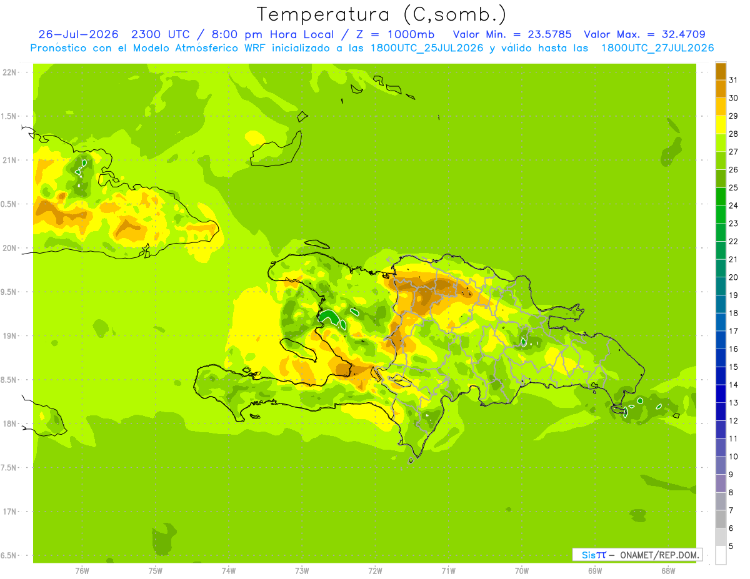Viewport: 750px width, 579px height.
Task: Click the "2300 UTC" time label
Action: click(161, 34)
